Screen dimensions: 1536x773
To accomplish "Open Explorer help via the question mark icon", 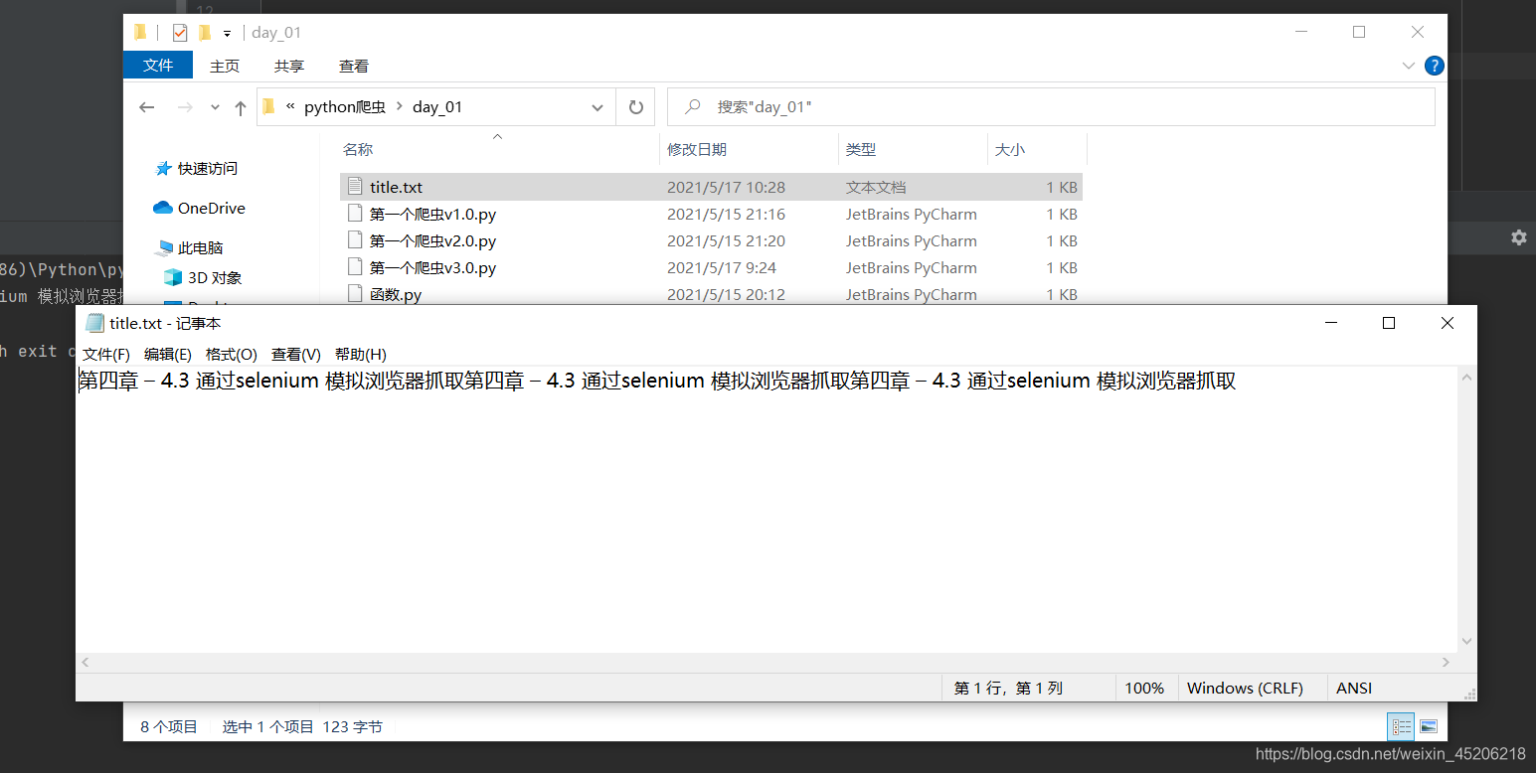I will (1433, 66).
